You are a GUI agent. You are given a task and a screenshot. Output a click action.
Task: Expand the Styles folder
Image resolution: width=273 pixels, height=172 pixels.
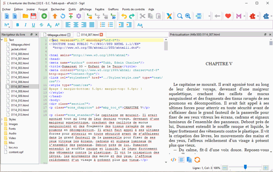2,119
